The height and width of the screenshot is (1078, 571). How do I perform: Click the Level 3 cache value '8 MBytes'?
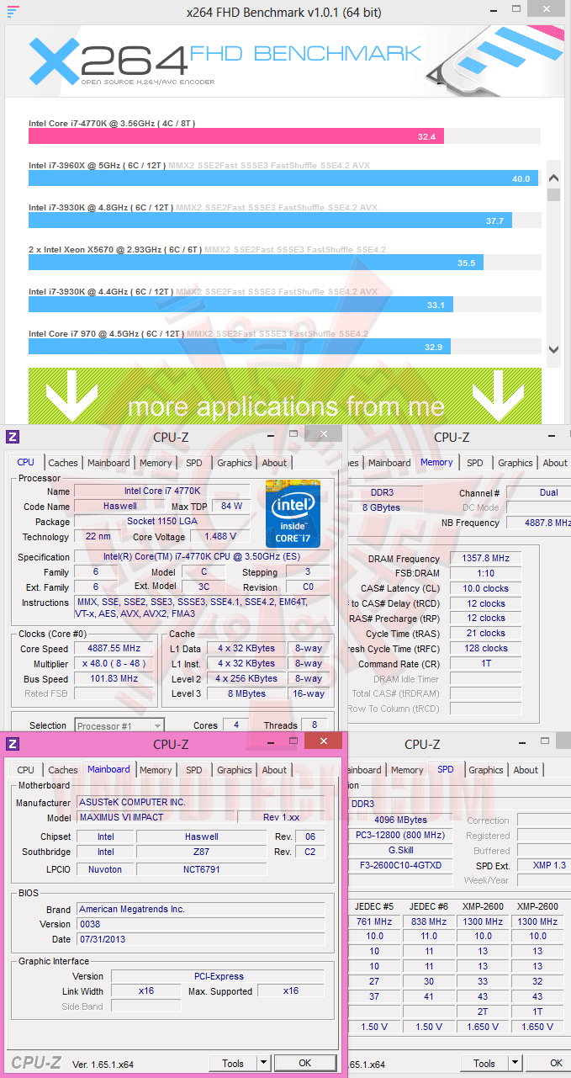[245, 694]
